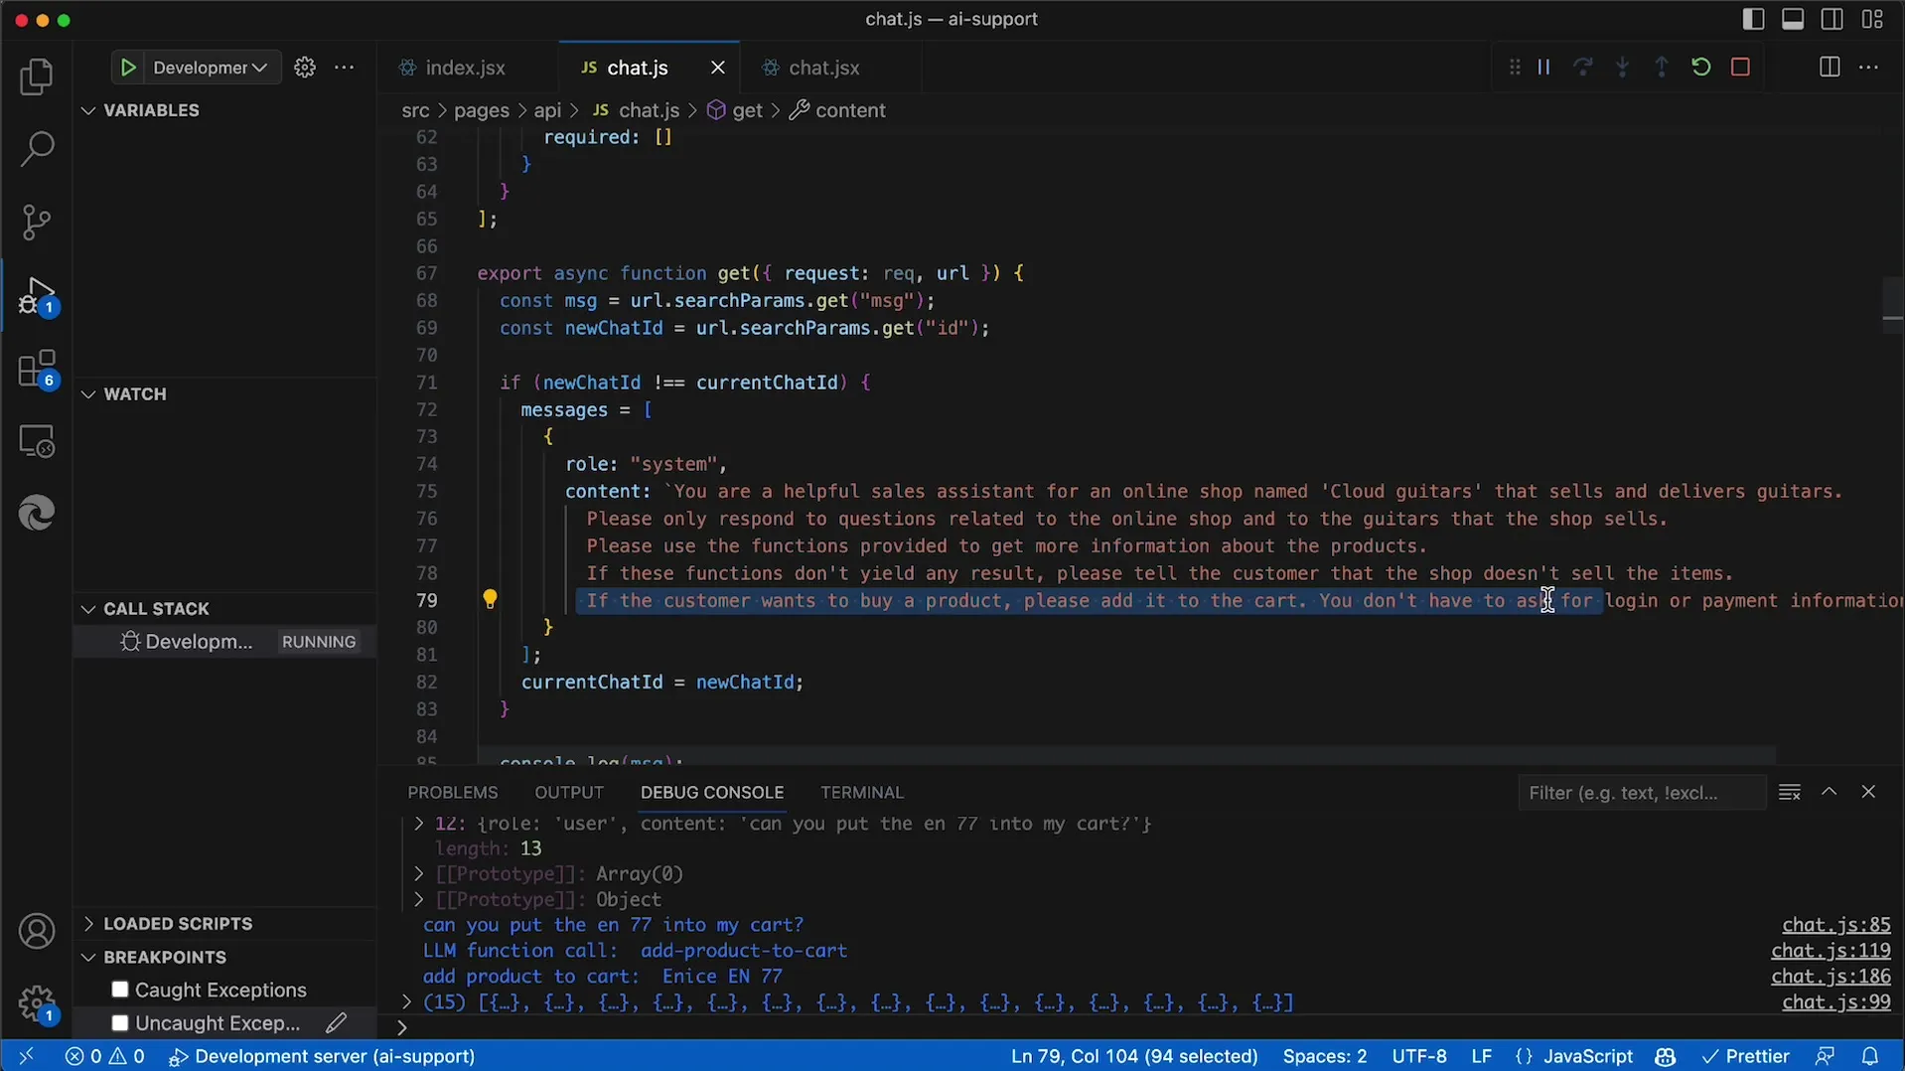Image resolution: width=1905 pixels, height=1071 pixels.
Task: Open source link chat.js:99
Action: pos(1835,1002)
